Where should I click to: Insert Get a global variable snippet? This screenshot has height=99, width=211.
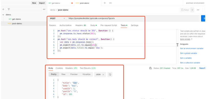pos(189,53)
